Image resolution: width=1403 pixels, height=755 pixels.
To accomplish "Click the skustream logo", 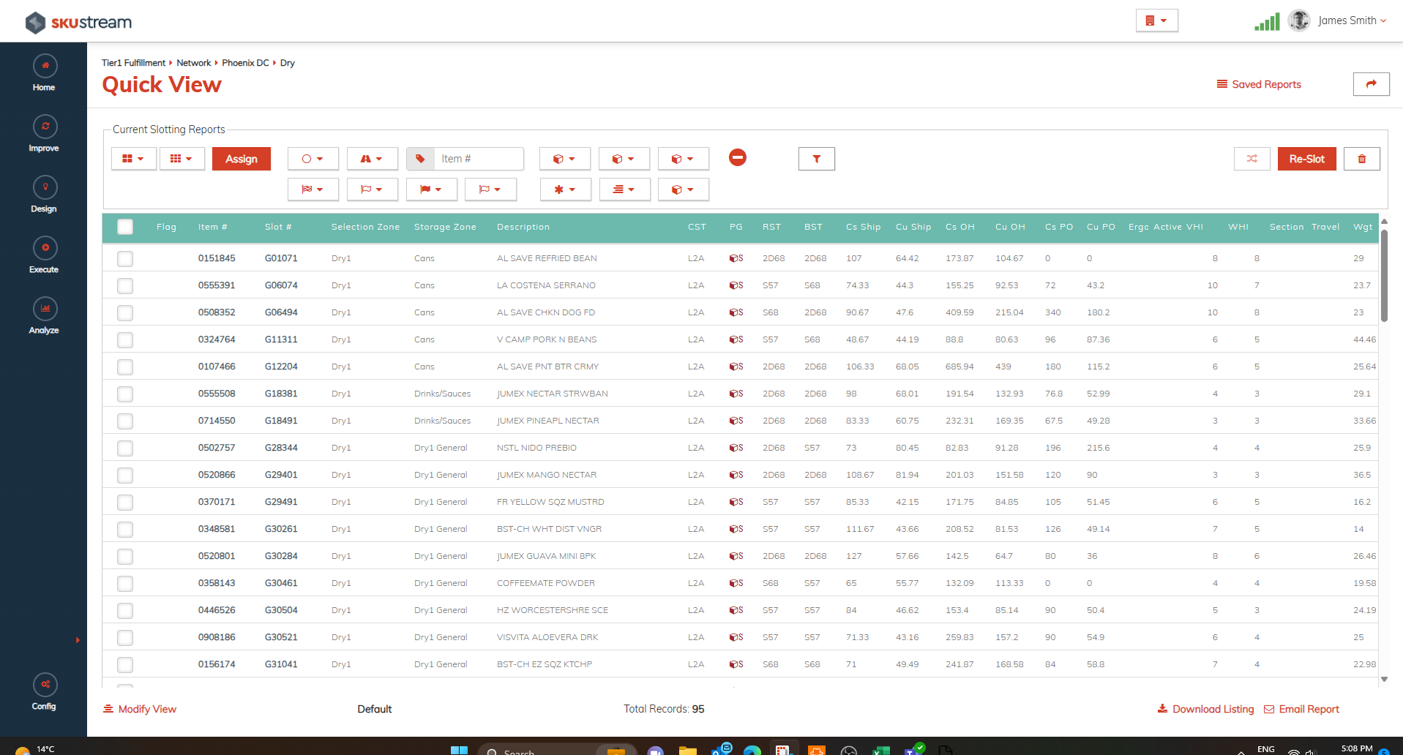I will [78, 22].
